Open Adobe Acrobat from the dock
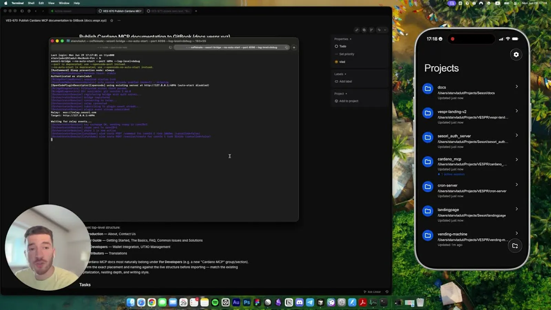This screenshot has width=551, height=310. (362, 302)
